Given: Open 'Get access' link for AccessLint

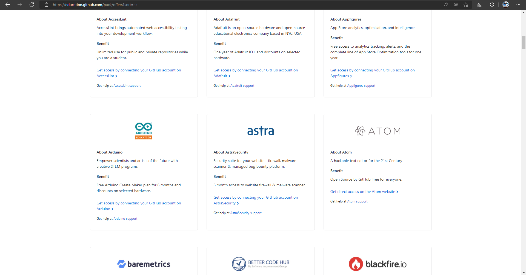Looking at the screenshot, I should (139, 73).
